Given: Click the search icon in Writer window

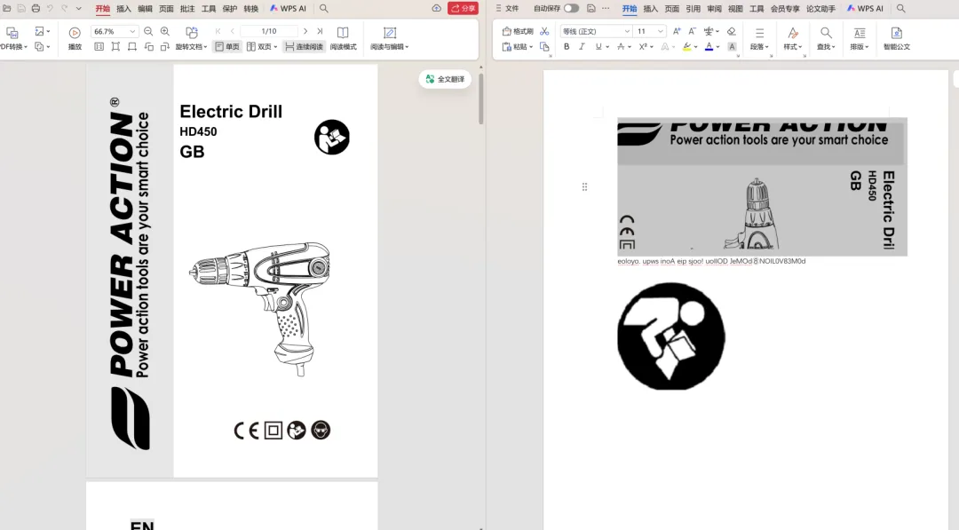Looking at the screenshot, I should (x=901, y=9).
